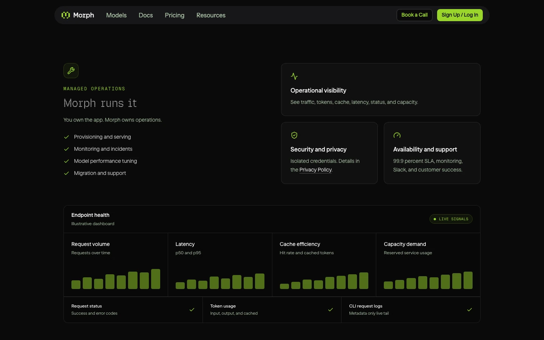Image resolution: width=544 pixels, height=340 pixels.
Task: Click the checkmark beside Monitoring and incidents
Action: 66,149
